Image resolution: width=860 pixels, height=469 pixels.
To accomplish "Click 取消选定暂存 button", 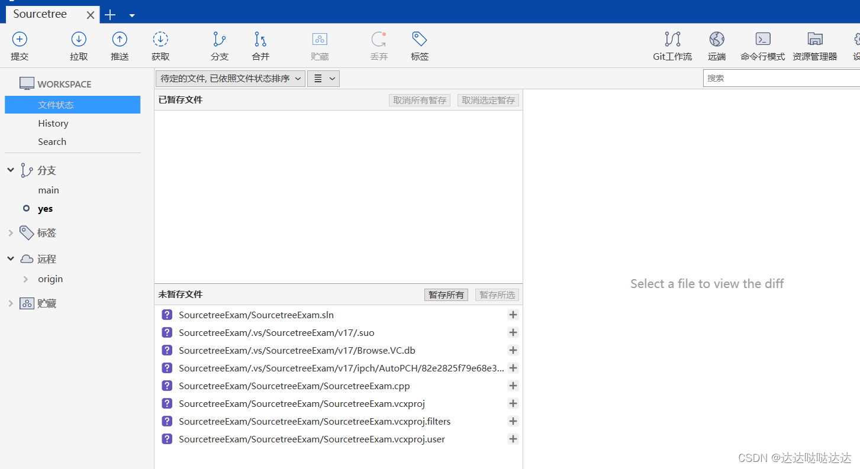I will 488,101.
